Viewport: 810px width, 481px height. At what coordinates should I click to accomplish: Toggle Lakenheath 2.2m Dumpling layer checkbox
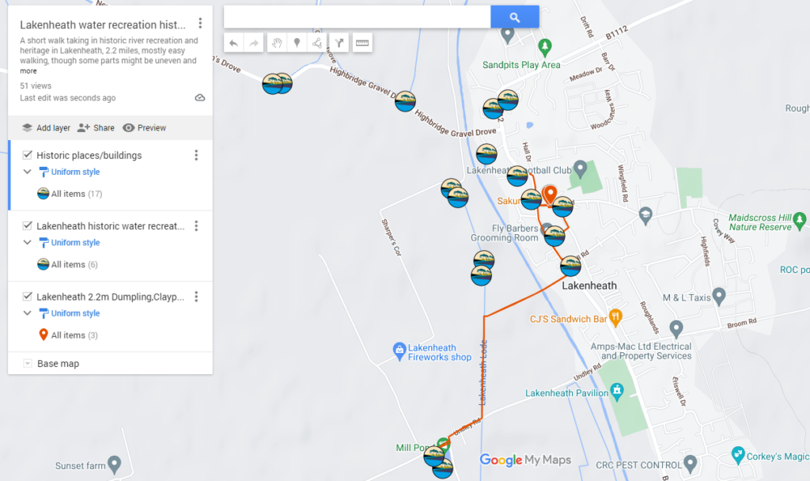coord(28,297)
